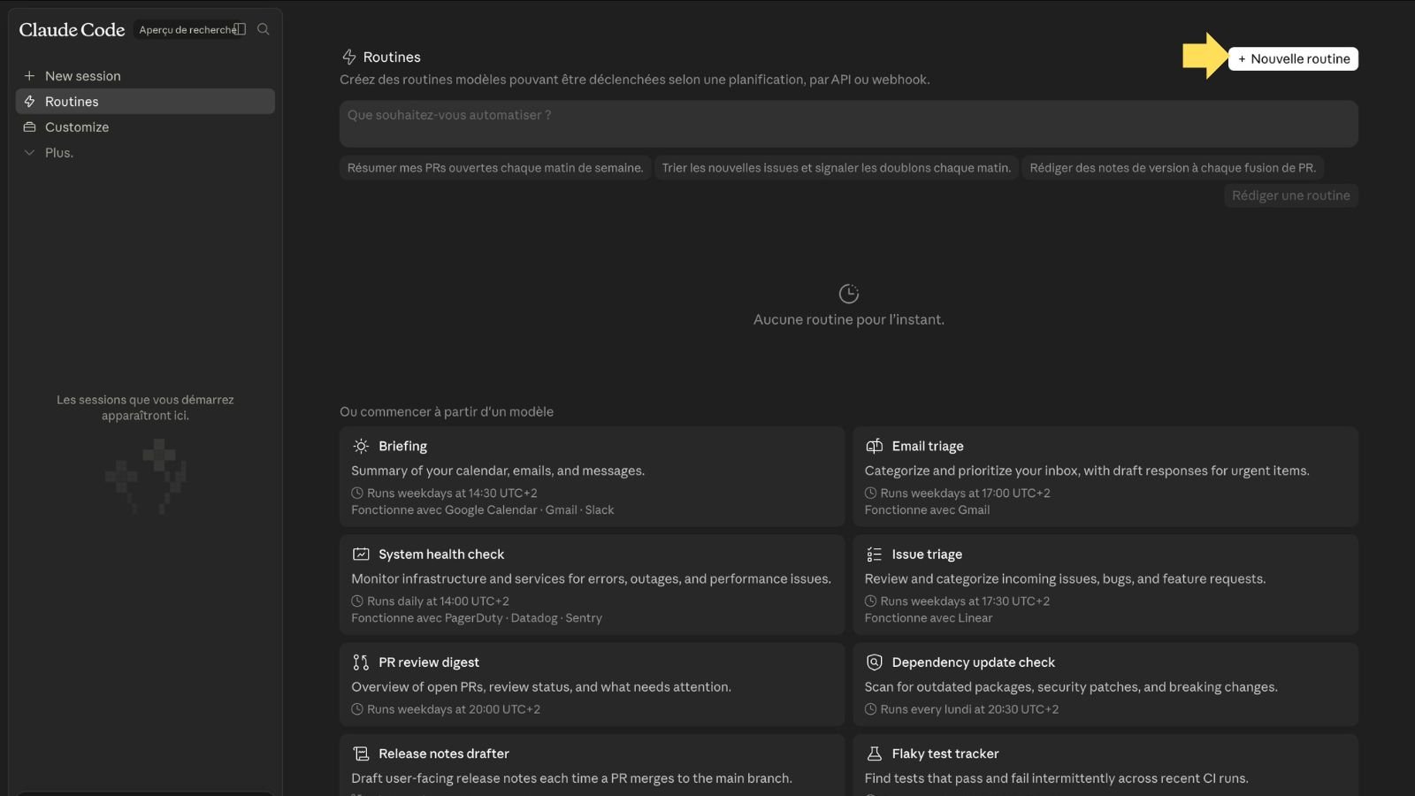Open search with the magnifier icon

click(x=264, y=29)
